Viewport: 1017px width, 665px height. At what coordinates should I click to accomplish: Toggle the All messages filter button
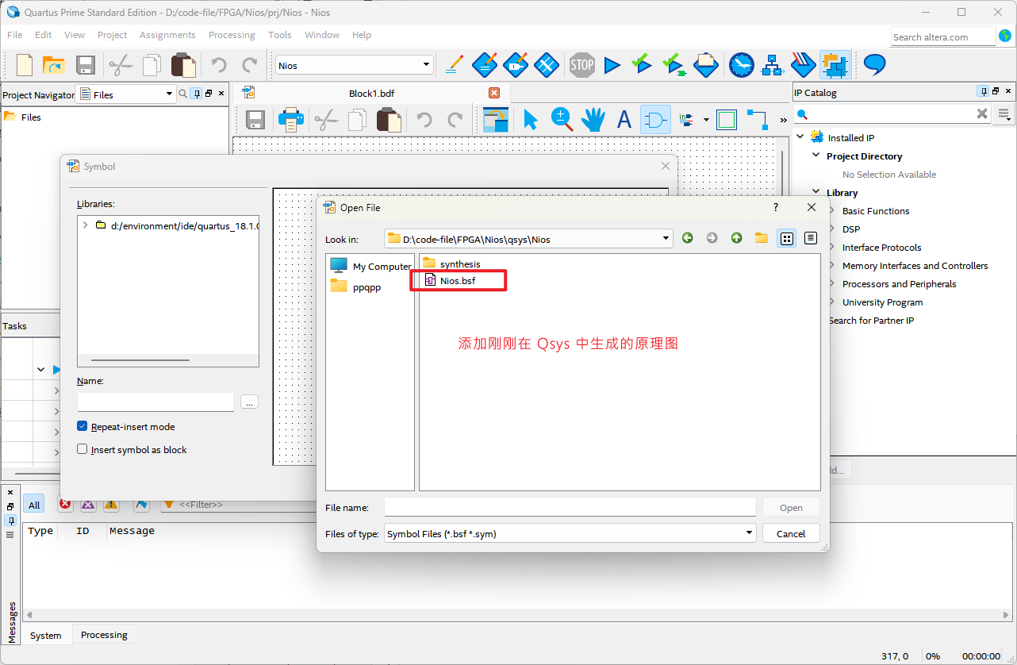34,505
